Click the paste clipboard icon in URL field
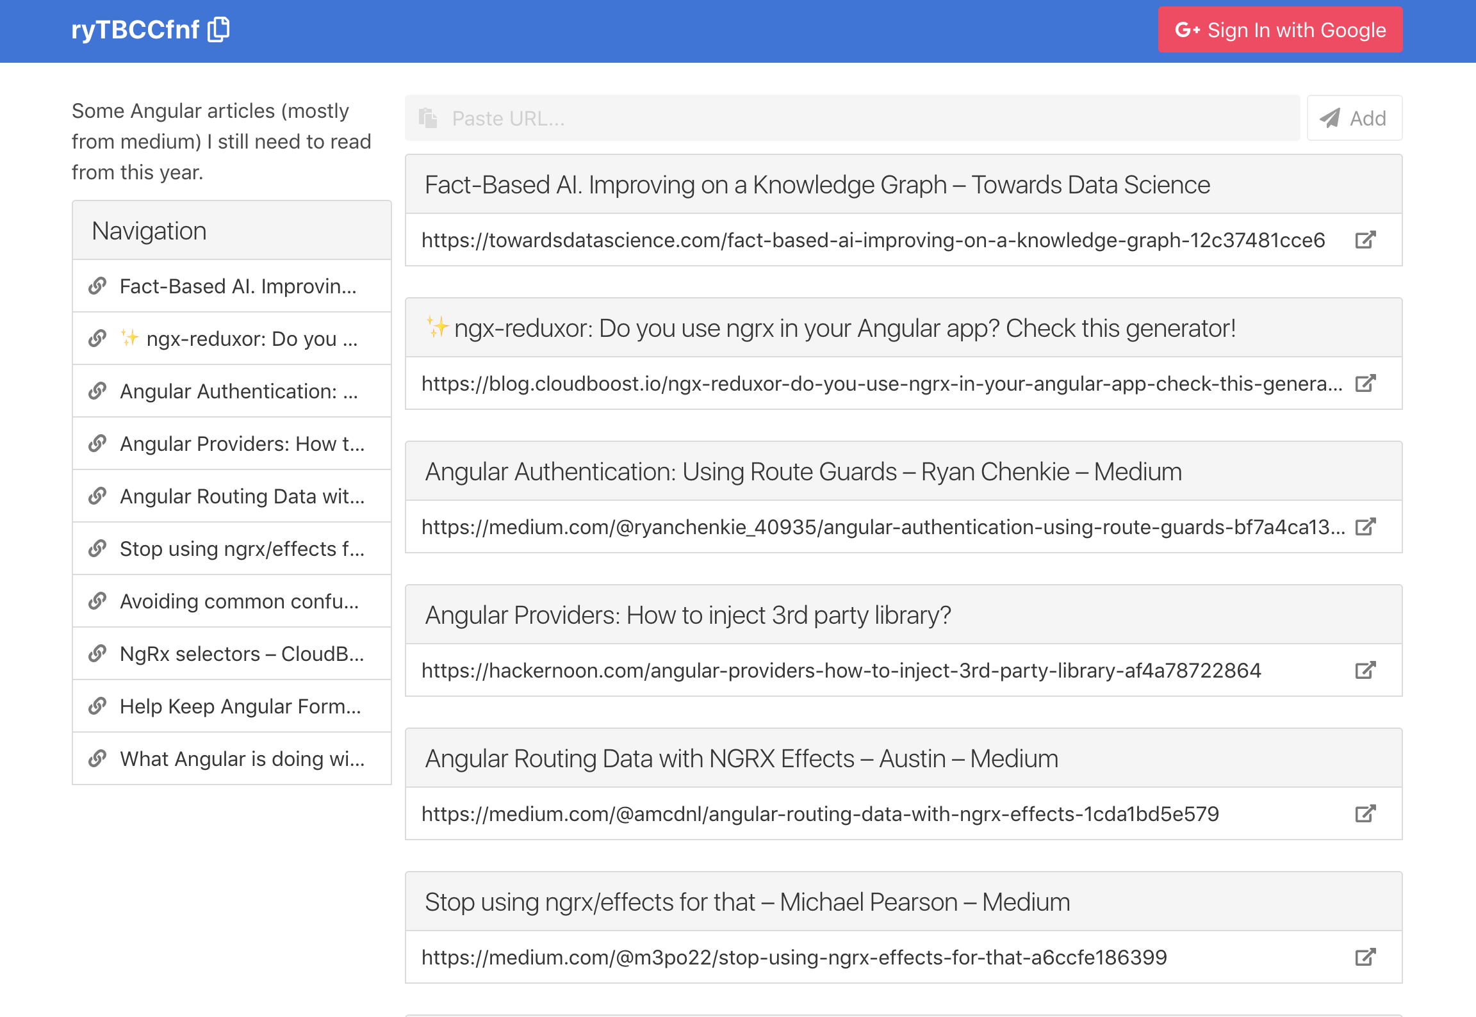Image resolution: width=1476 pixels, height=1017 pixels. click(x=428, y=118)
